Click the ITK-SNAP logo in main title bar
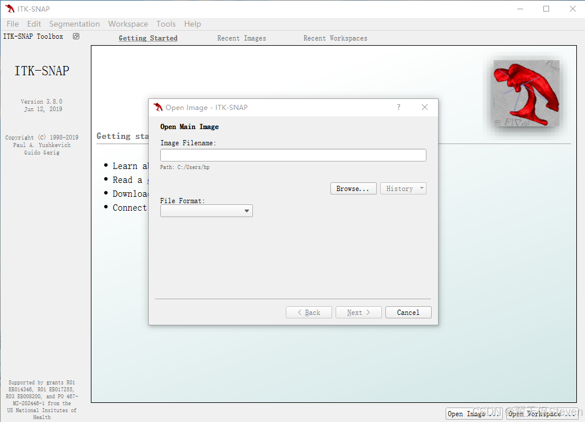Image resolution: width=585 pixels, height=422 pixels. pyautogui.click(x=10, y=9)
